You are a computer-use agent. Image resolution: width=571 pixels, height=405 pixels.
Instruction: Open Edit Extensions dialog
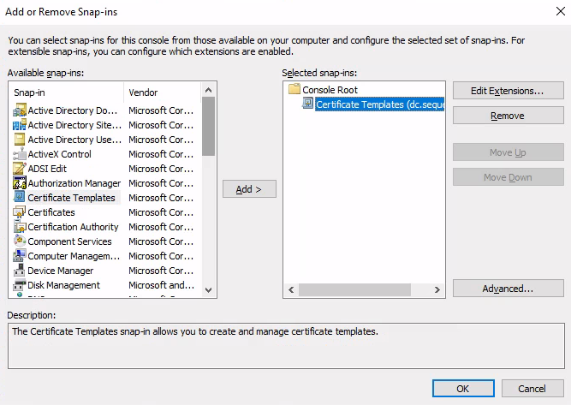pyautogui.click(x=508, y=91)
